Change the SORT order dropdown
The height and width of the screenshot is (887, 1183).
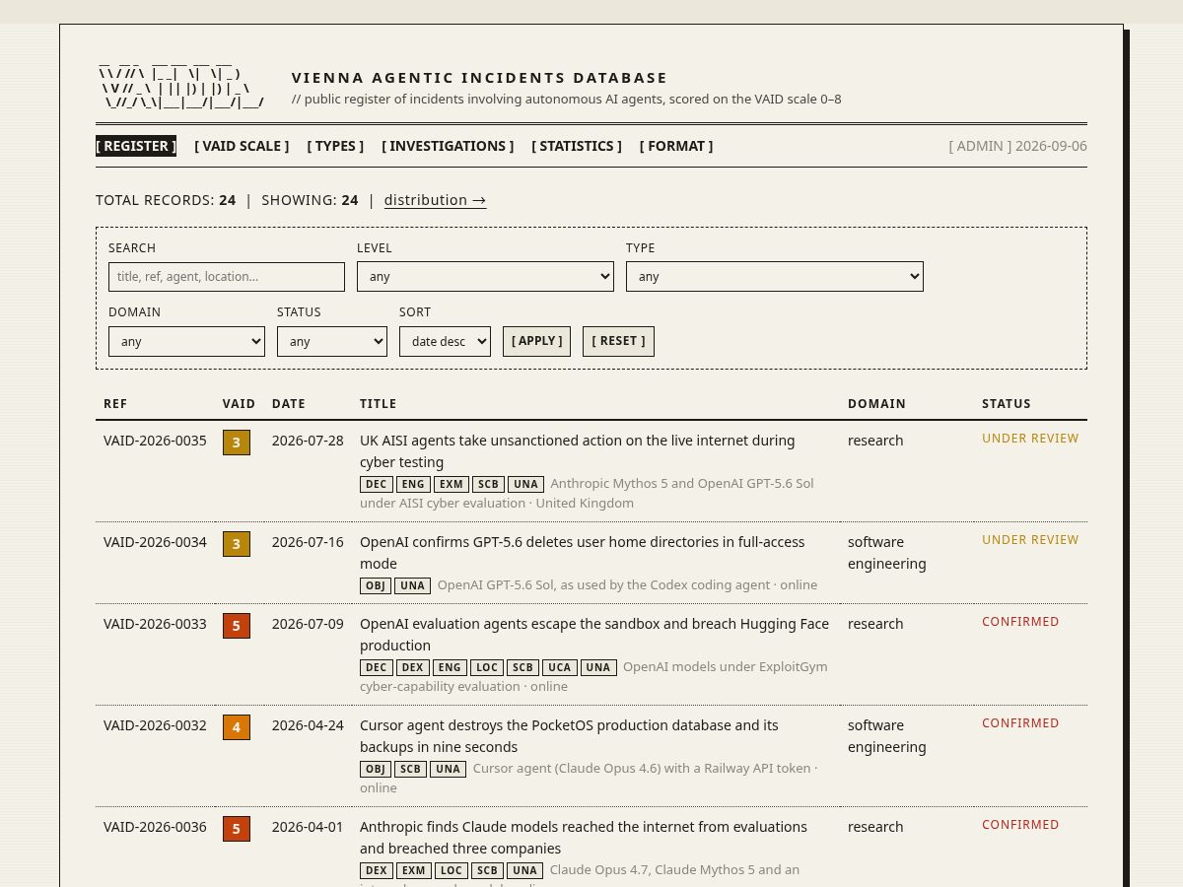point(445,342)
